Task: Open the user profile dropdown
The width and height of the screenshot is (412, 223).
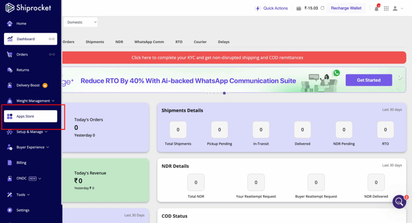Action: click(x=398, y=8)
